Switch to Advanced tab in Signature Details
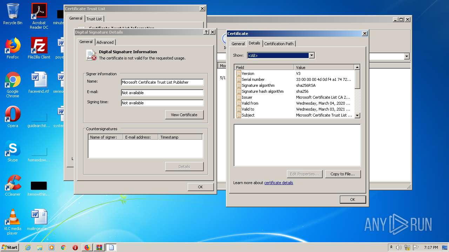Screen dimensions: 449x252 pyautogui.click(x=105, y=42)
